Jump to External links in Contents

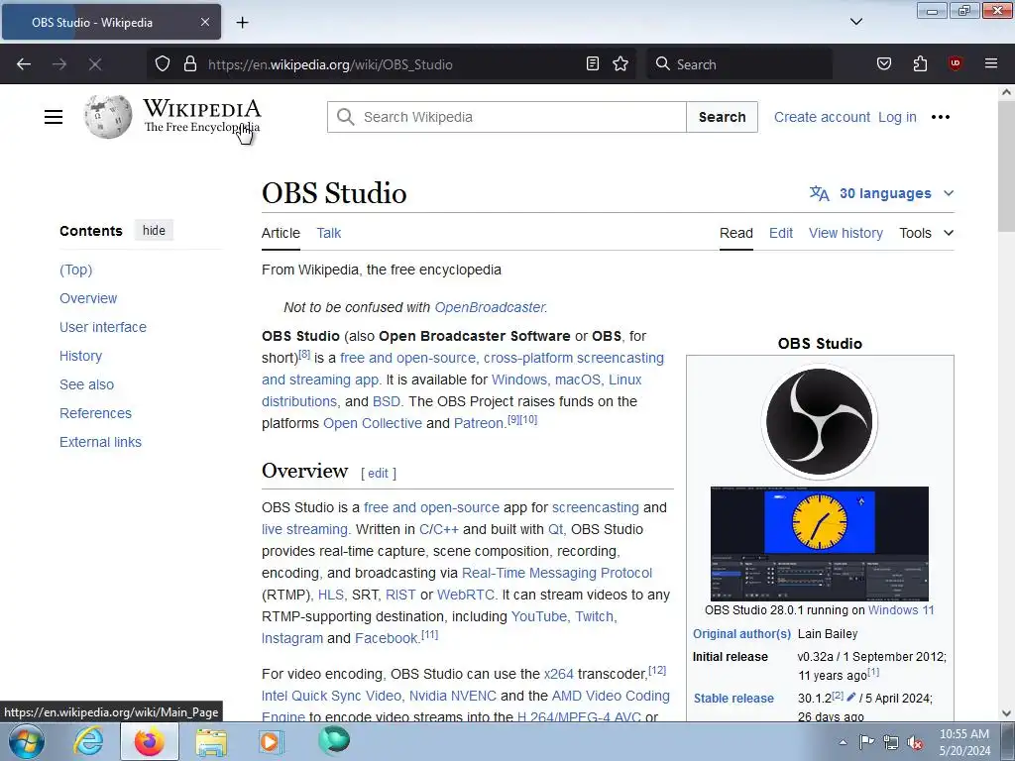[100, 442]
